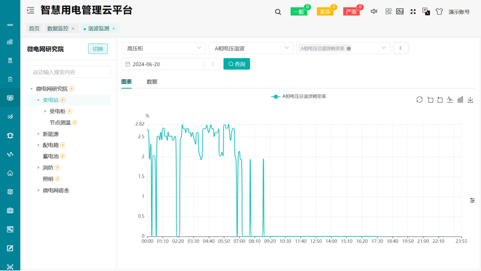
Task: Expand the 新能源 tree node arrow
Action: [x=38, y=134]
